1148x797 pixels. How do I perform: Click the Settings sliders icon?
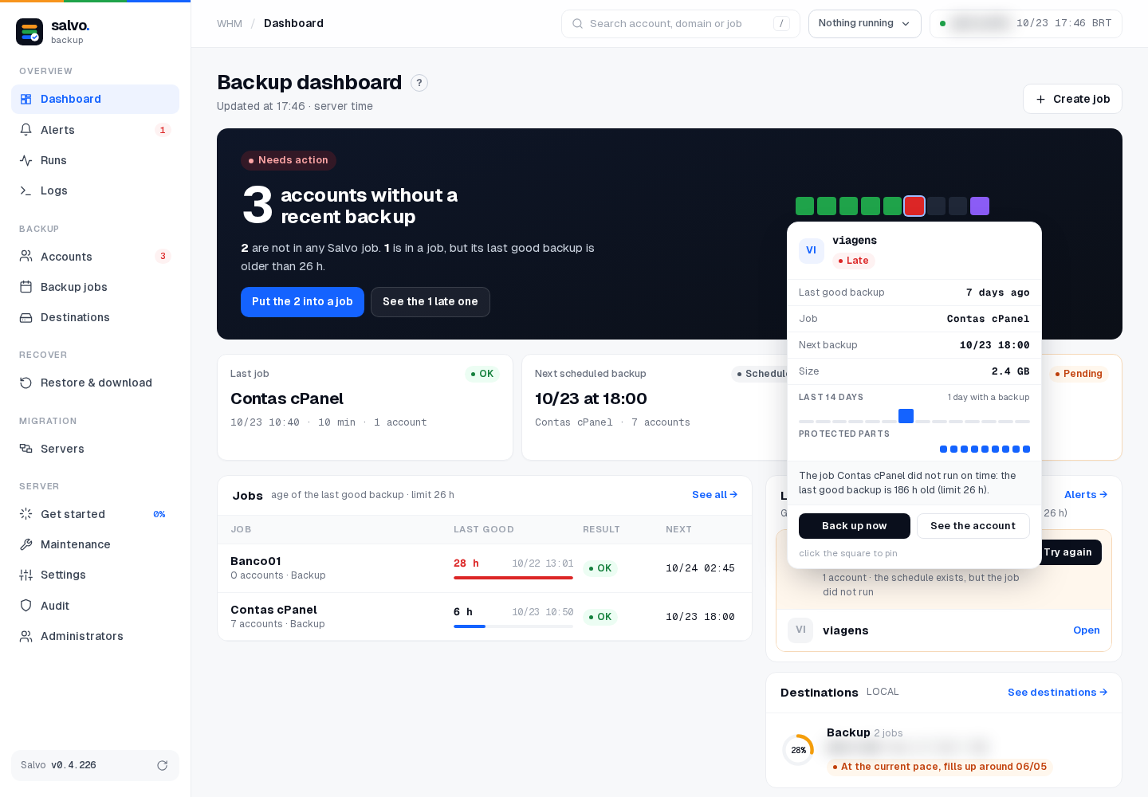click(26, 575)
